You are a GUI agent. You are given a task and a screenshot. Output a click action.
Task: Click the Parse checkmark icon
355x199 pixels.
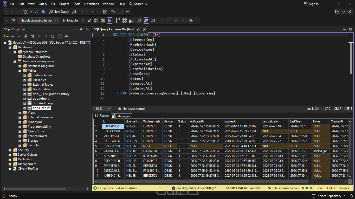(x=89, y=20)
